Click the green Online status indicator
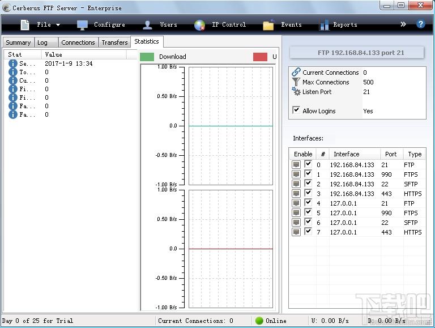This screenshot has width=435, height=328. (x=259, y=321)
